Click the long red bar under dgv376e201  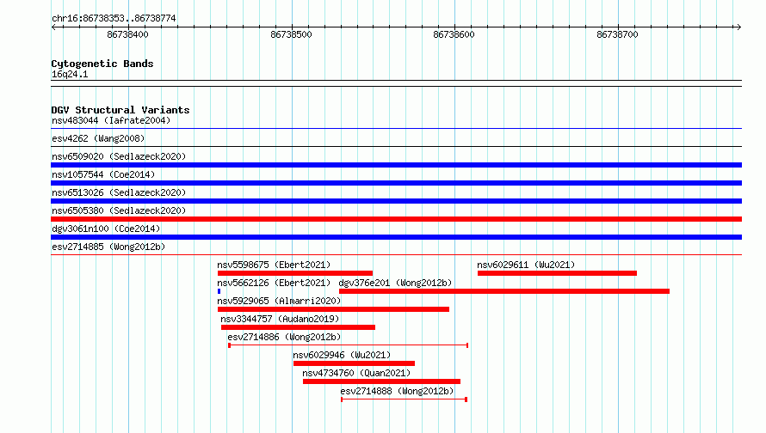tap(504, 291)
